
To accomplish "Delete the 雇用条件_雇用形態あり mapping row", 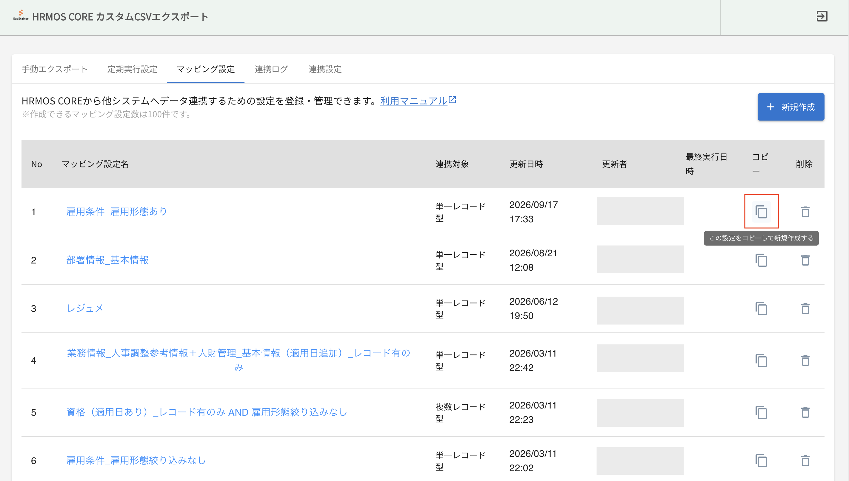I will point(805,212).
